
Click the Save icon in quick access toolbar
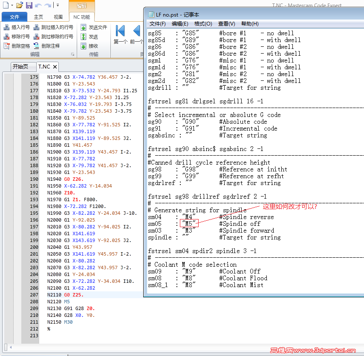pyautogui.click(x=29, y=6)
